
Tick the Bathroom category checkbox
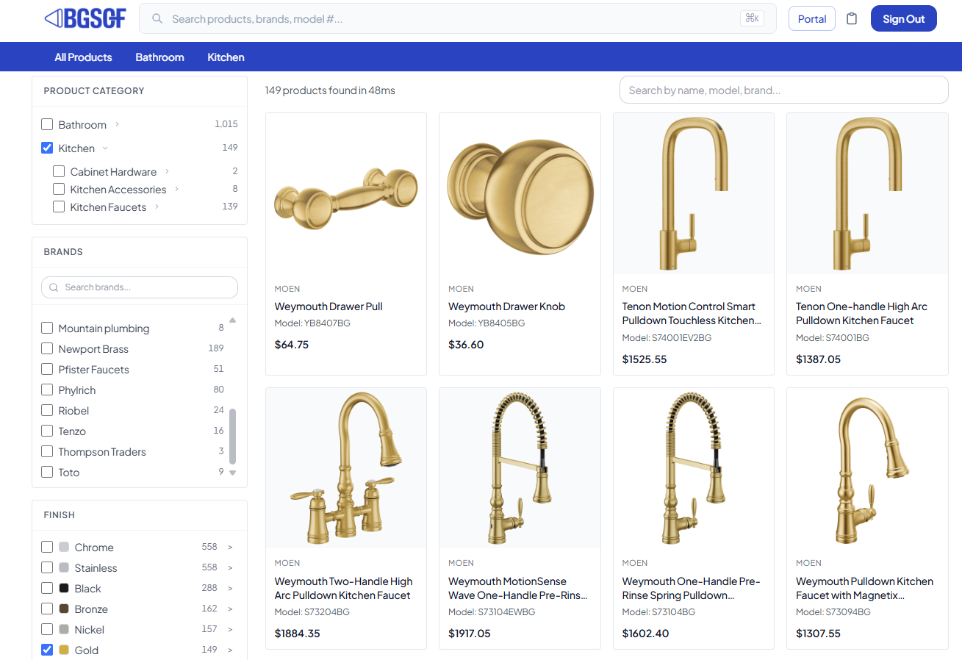(47, 124)
